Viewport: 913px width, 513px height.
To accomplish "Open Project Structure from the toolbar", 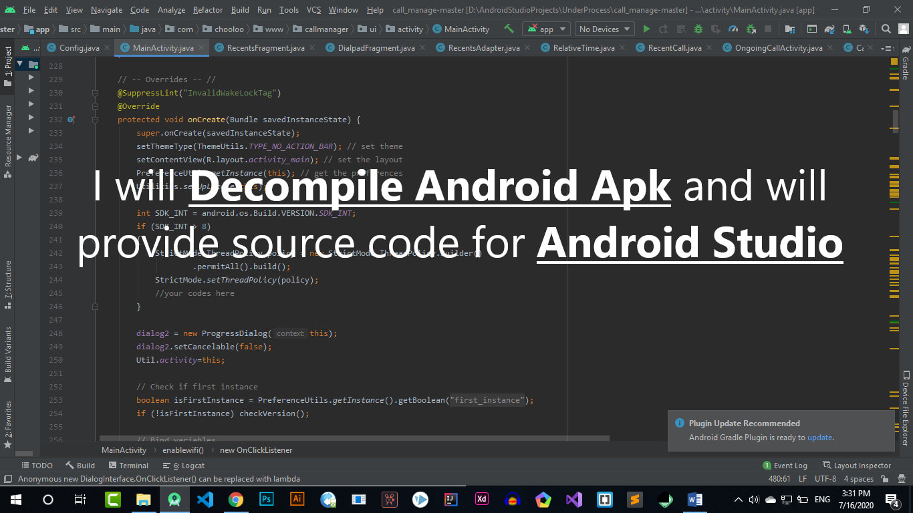I will pyautogui.click(x=790, y=29).
